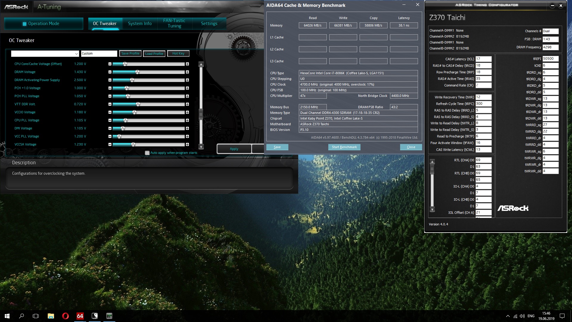The width and height of the screenshot is (572, 322).
Task: Click the minus icon for CPU Core/Cache Voltage
Action: coord(110,64)
